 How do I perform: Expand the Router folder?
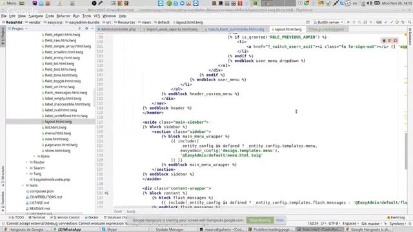pos(26,162)
